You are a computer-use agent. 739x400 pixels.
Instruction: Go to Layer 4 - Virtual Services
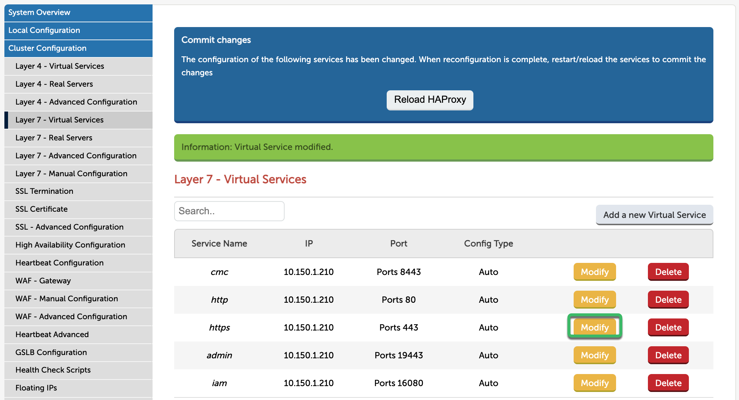click(x=78, y=66)
